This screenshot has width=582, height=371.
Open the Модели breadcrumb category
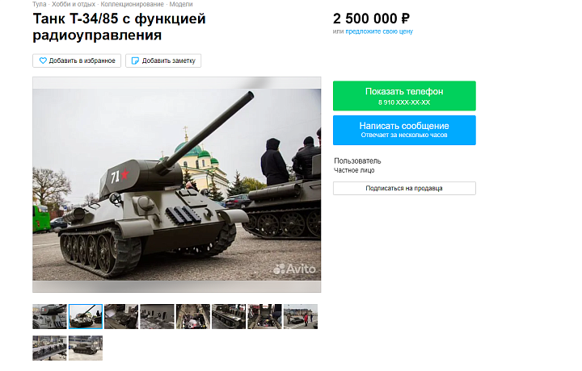tap(181, 4)
